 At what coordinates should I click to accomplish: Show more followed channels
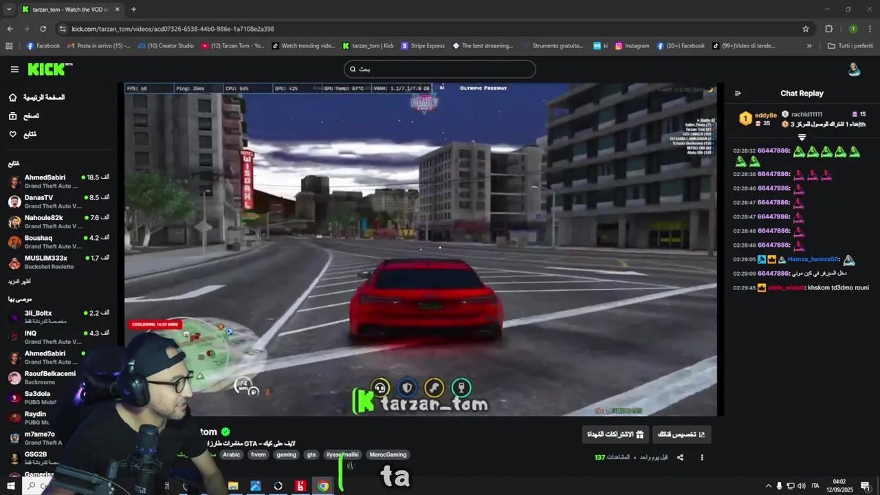(19, 282)
